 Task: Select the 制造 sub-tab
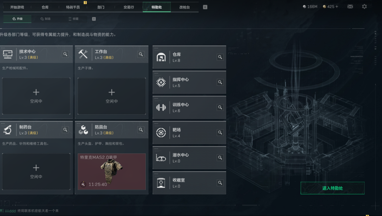click(x=45, y=19)
